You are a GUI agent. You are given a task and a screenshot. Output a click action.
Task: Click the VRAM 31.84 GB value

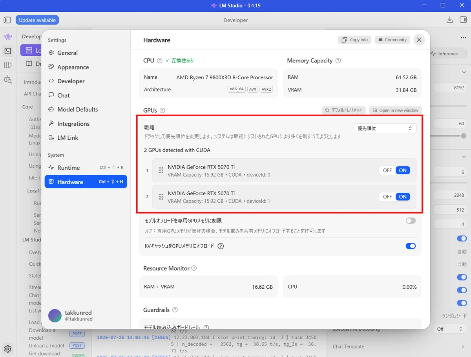pyautogui.click(x=406, y=90)
